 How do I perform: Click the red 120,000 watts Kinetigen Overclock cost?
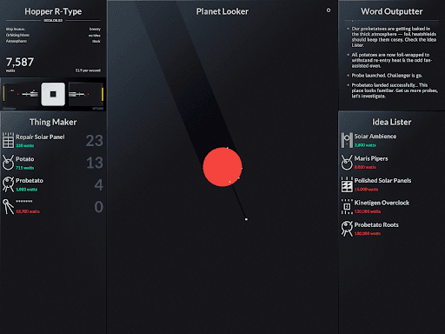click(x=368, y=211)
